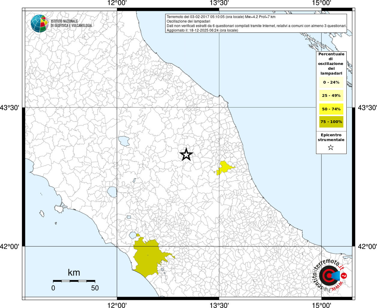Click the top 12°00' longitude label
Image resolution: width=377 pixels, height=308 pixels.
coord(117,3)
